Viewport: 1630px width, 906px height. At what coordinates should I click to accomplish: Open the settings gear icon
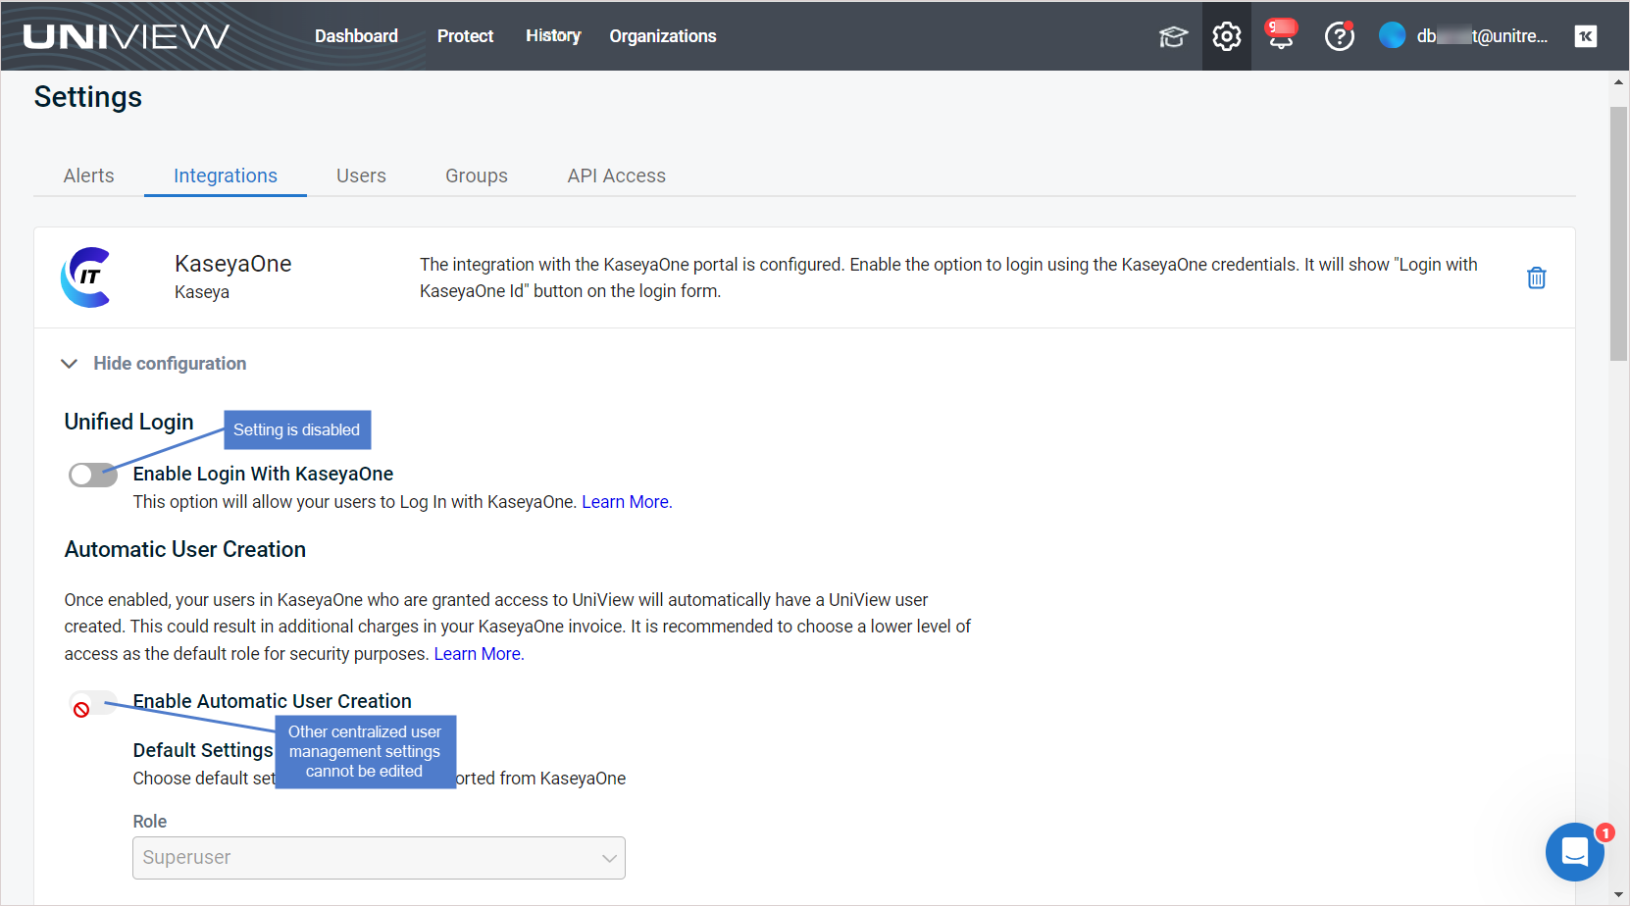click(1227, 36)
